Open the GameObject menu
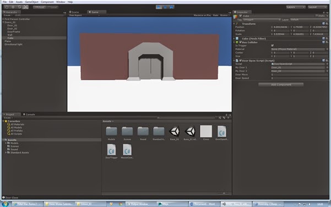Image resolution: width=331 pixels, height=207 pixels. tap(31, 2)
